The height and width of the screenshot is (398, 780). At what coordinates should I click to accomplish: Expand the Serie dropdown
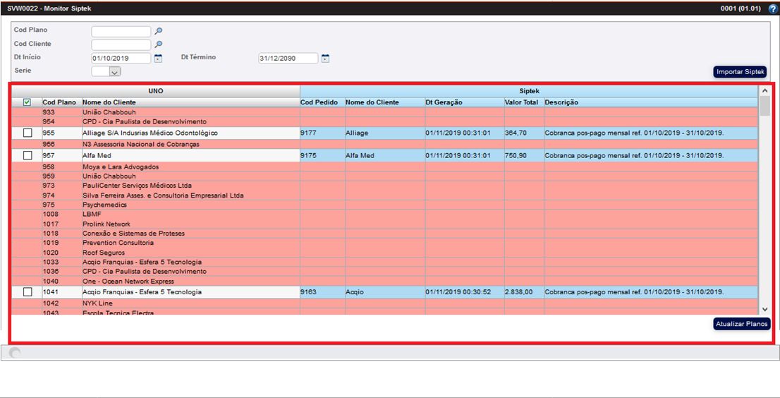point(114,71)
